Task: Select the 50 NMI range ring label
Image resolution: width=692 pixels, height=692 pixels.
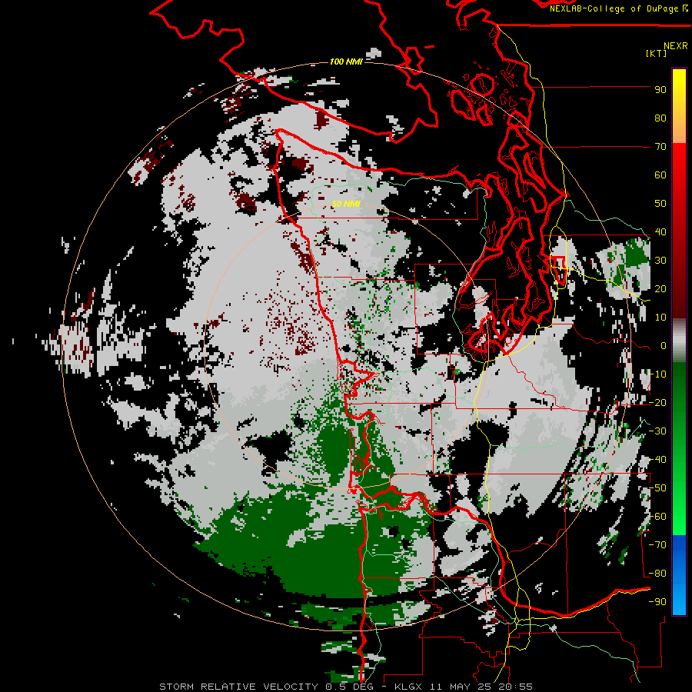Action: [346, 204]
